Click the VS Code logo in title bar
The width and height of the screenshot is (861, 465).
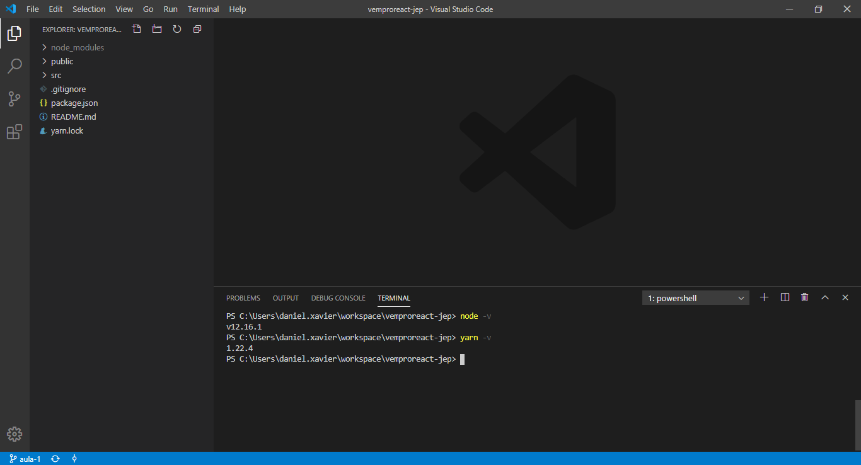pyautogui.click(x=11, y=9)
